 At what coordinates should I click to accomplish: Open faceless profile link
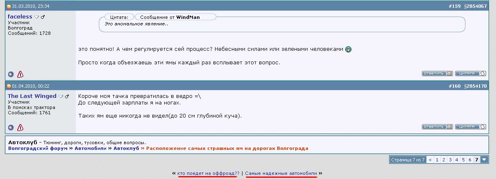[20, 16]
